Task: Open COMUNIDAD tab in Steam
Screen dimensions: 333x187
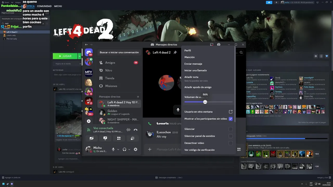Action: (x=44, y=6)
